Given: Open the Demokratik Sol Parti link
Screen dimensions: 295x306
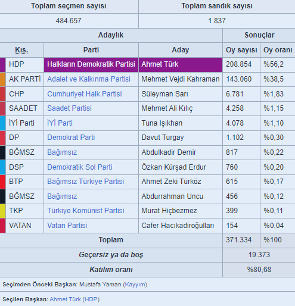Looking at the screenshot, I should (80, 167).
